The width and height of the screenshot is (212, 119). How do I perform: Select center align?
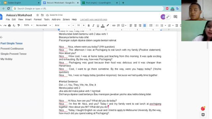(x=135, y=25)
